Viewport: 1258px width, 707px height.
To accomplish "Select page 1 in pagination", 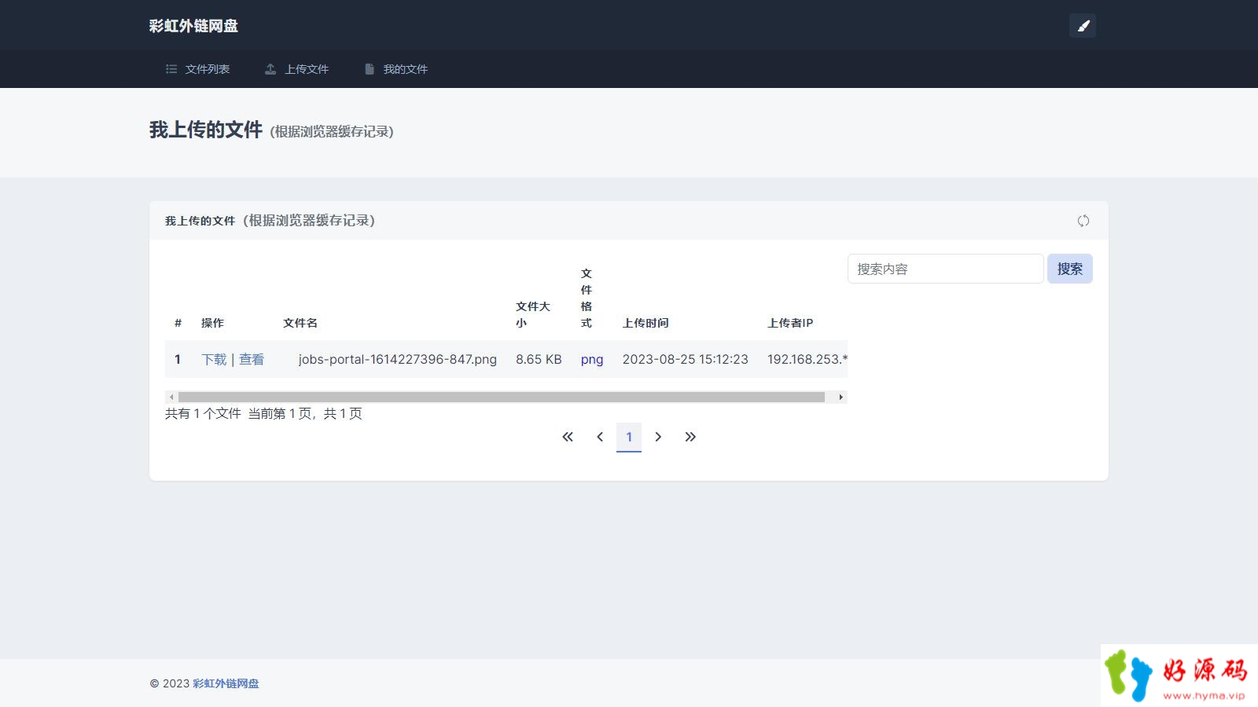I will 629,437.
